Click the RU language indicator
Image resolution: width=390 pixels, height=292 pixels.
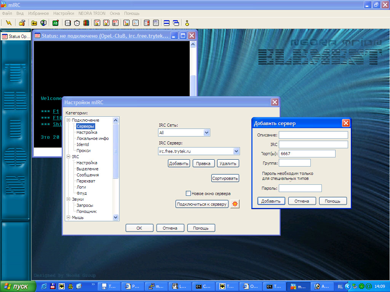340,287
